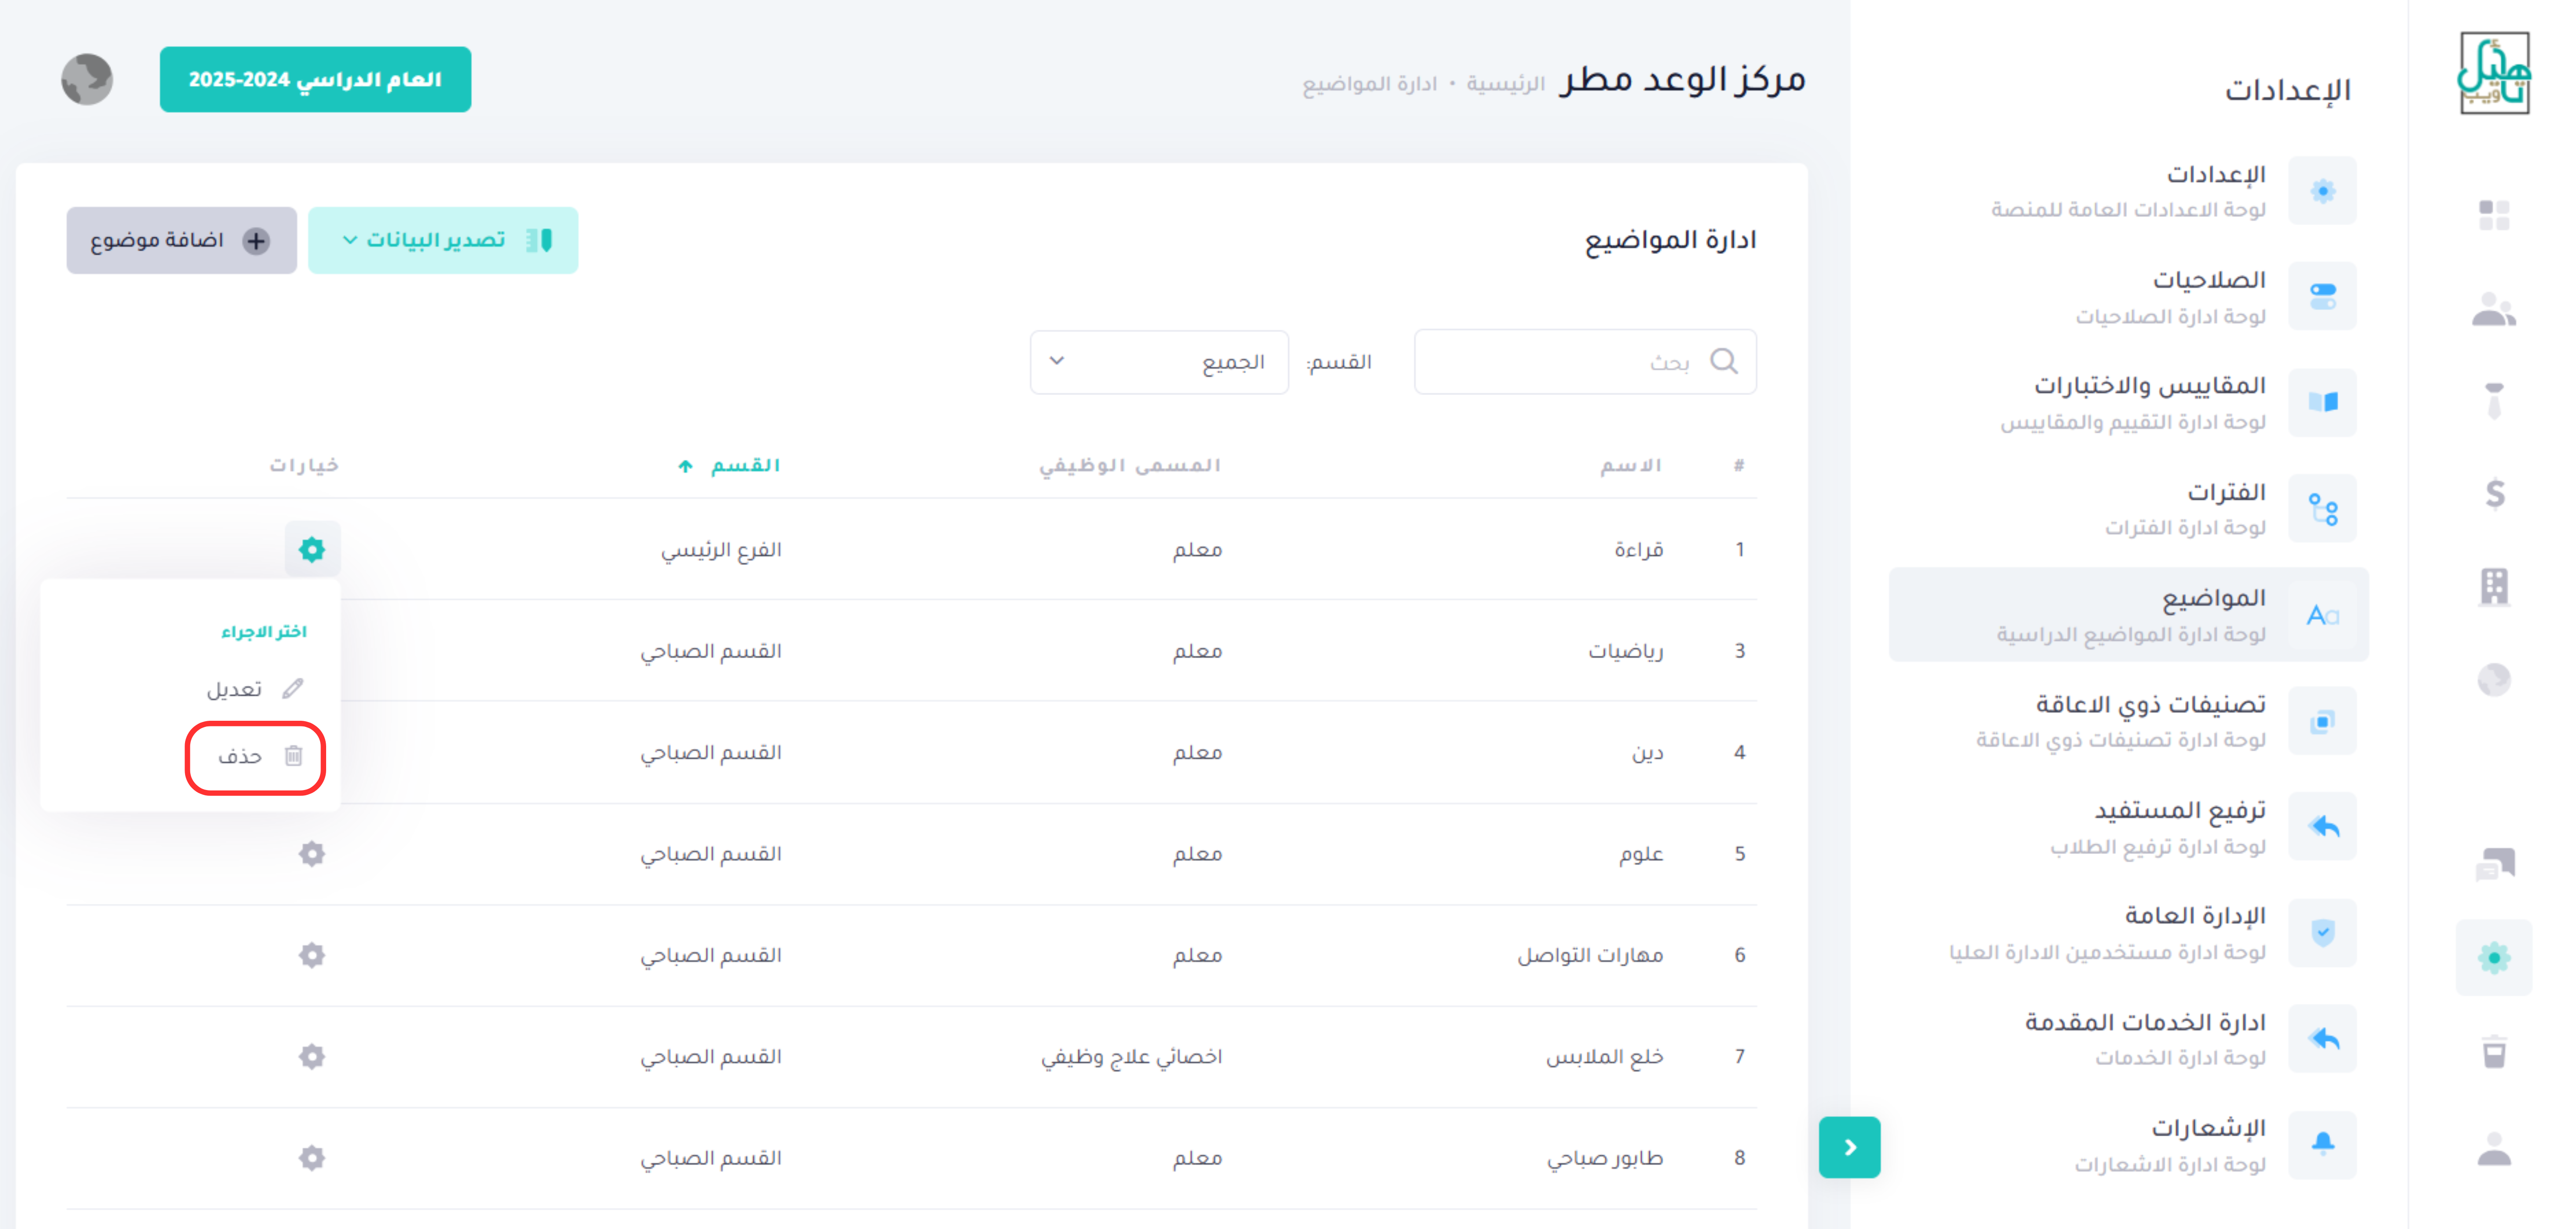The image size is (2576, 1229).
Task: Click the globe avatar at top left
Action: tap(87, 79)
